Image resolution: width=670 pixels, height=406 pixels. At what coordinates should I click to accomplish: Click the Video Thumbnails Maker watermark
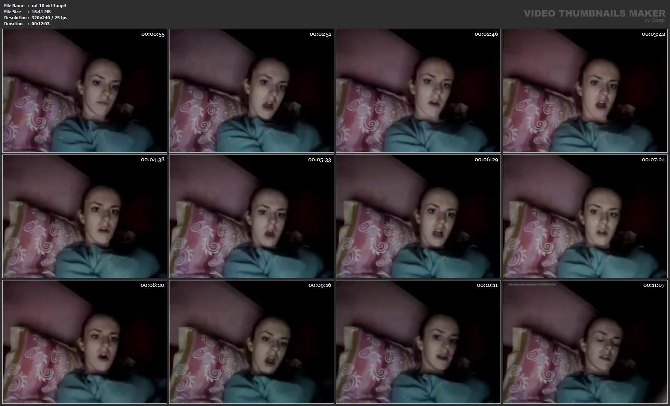click(594, 13)
